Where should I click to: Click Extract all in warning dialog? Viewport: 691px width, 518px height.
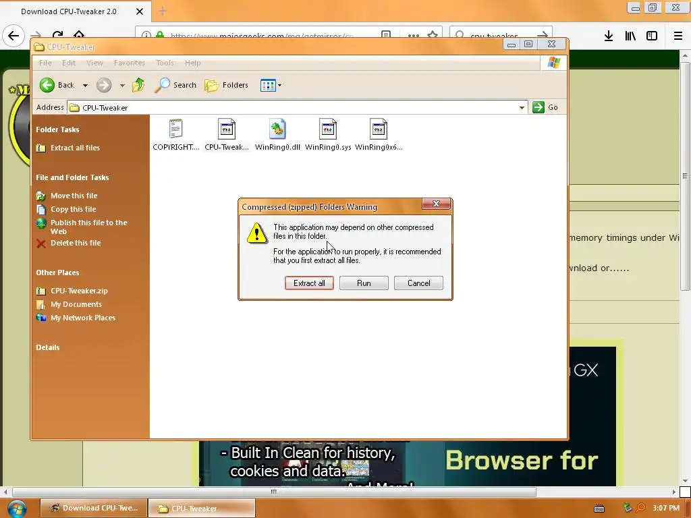click(x=309, y=283)
